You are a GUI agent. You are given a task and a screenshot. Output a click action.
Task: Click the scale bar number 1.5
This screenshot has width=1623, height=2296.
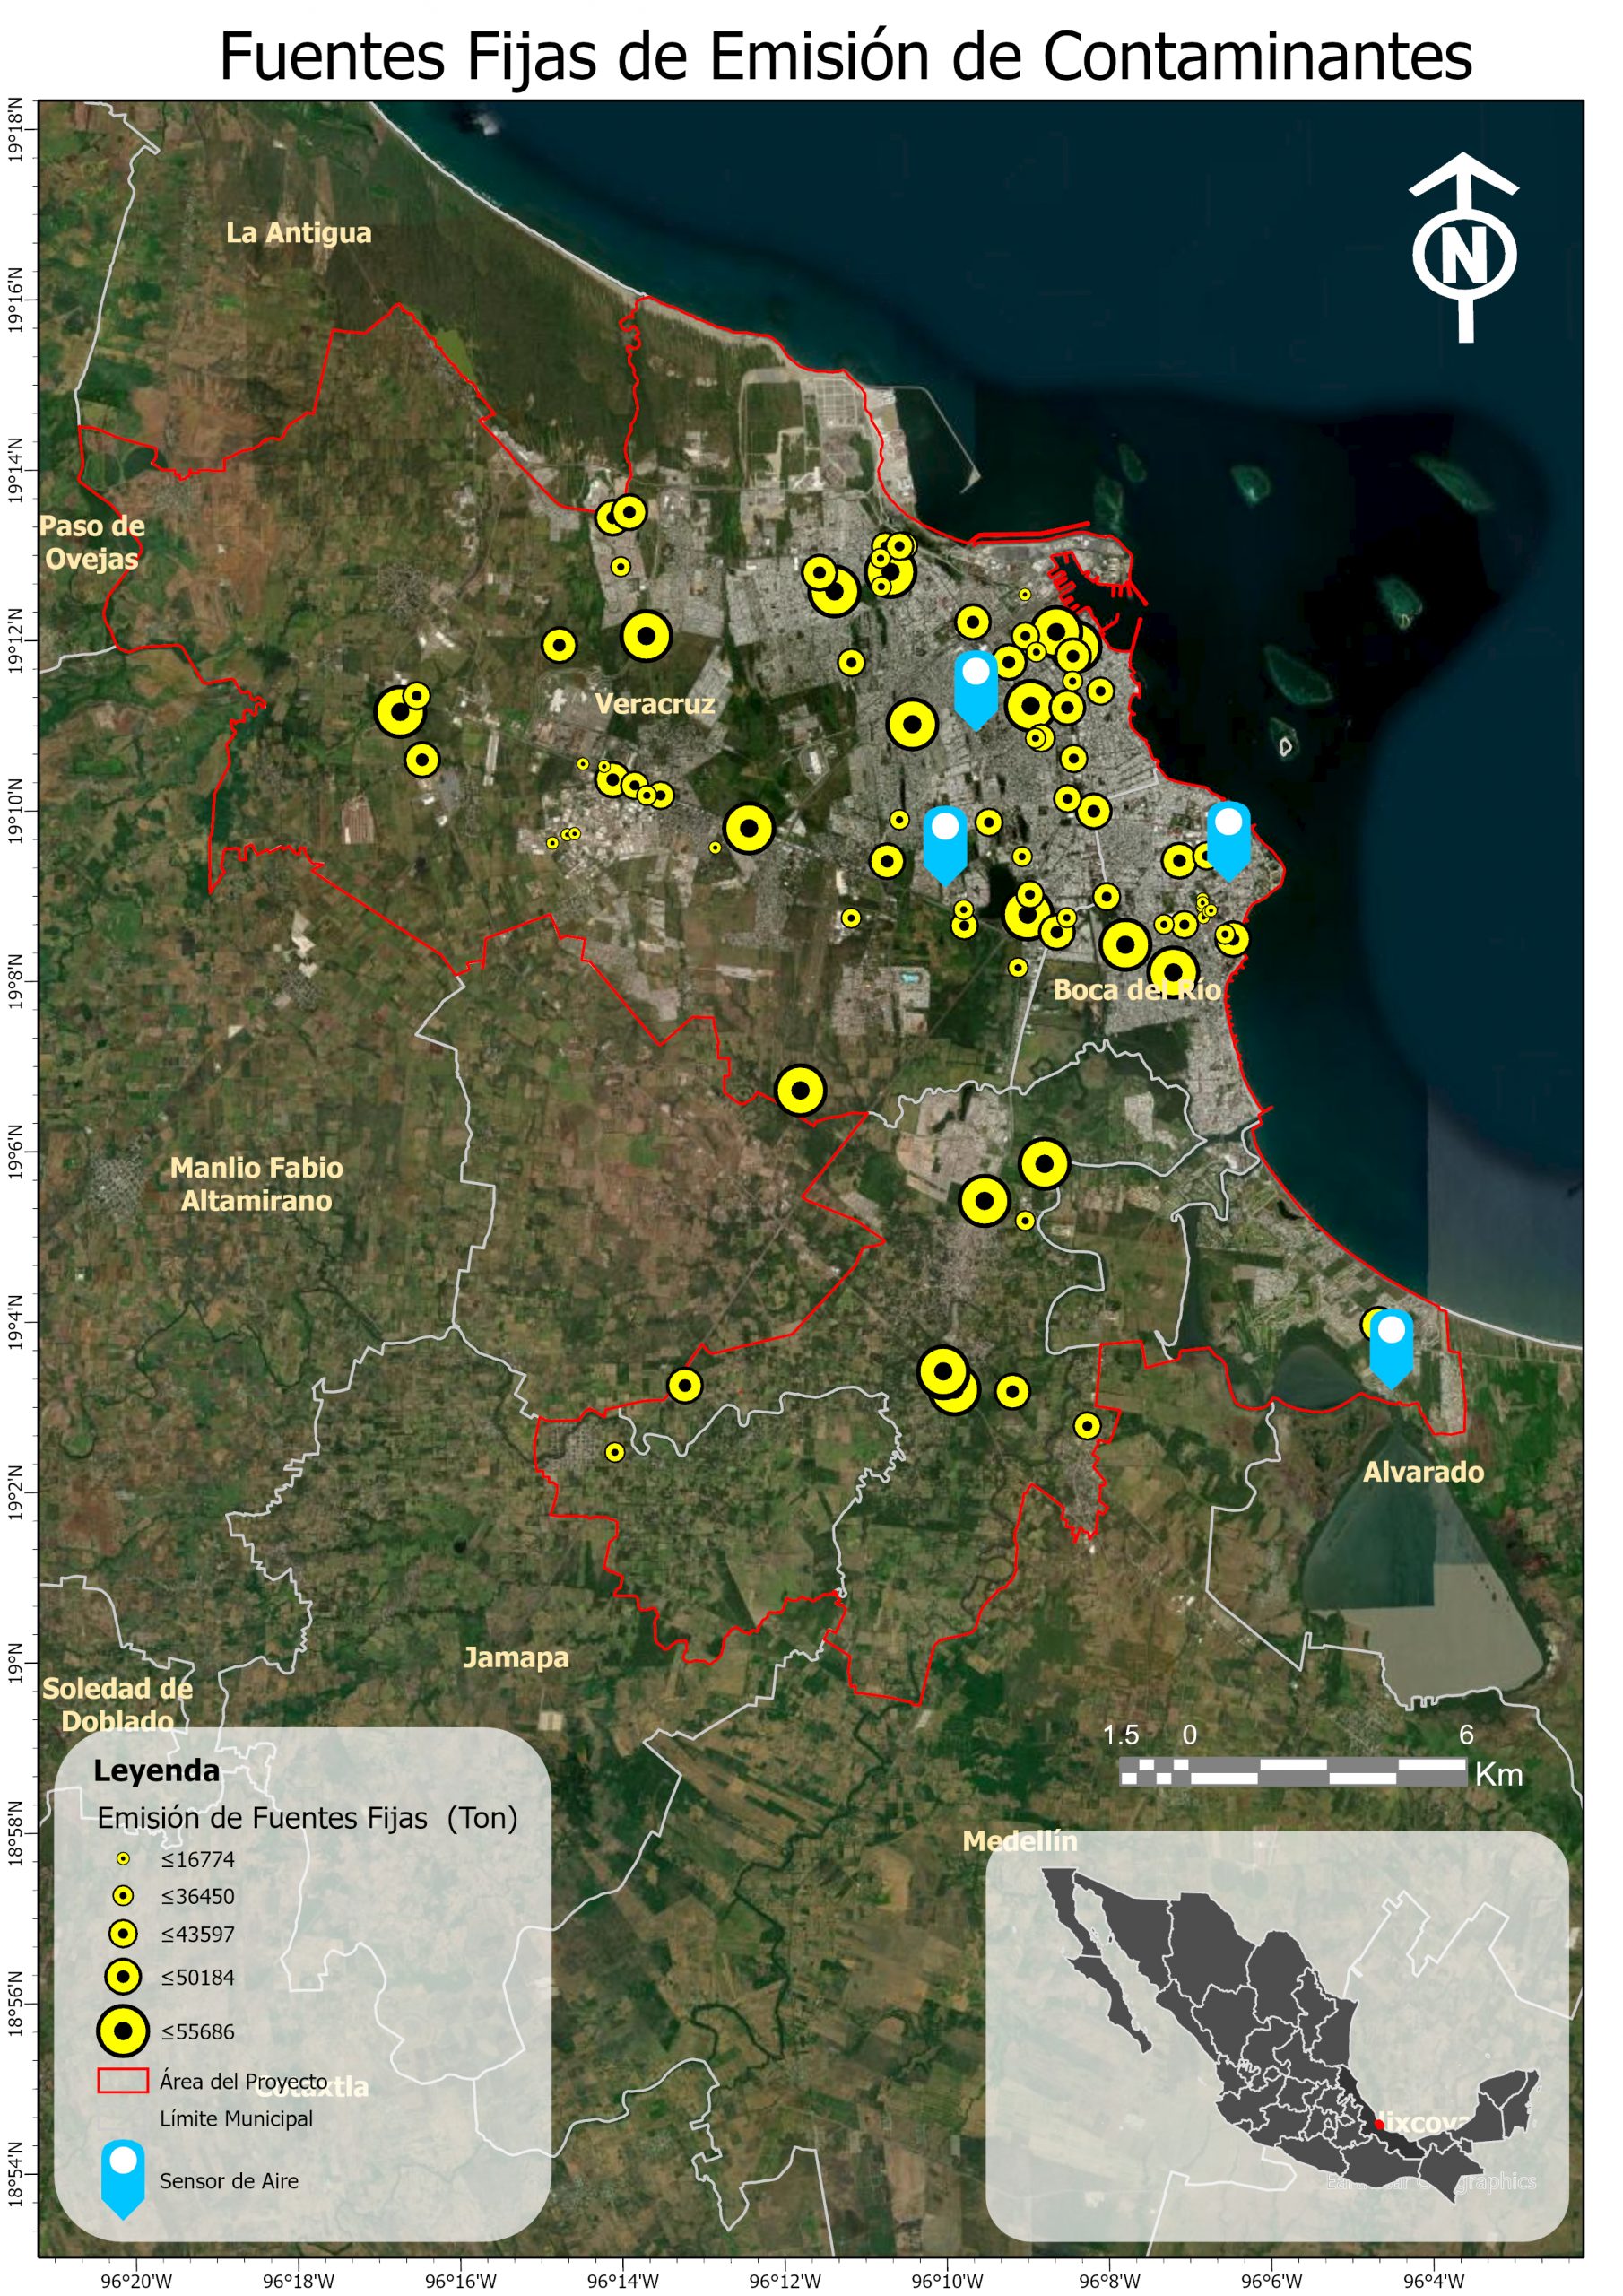click(x=1121, y=1735)
